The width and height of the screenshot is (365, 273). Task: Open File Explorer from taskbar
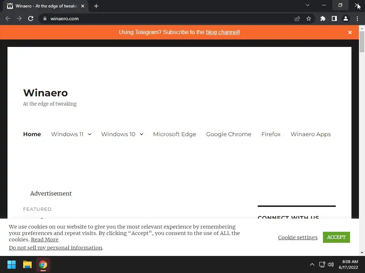27,264
